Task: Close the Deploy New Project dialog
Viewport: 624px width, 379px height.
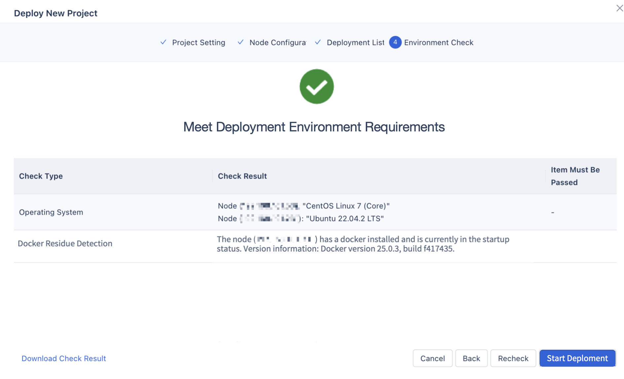Action: coord(619,8)
